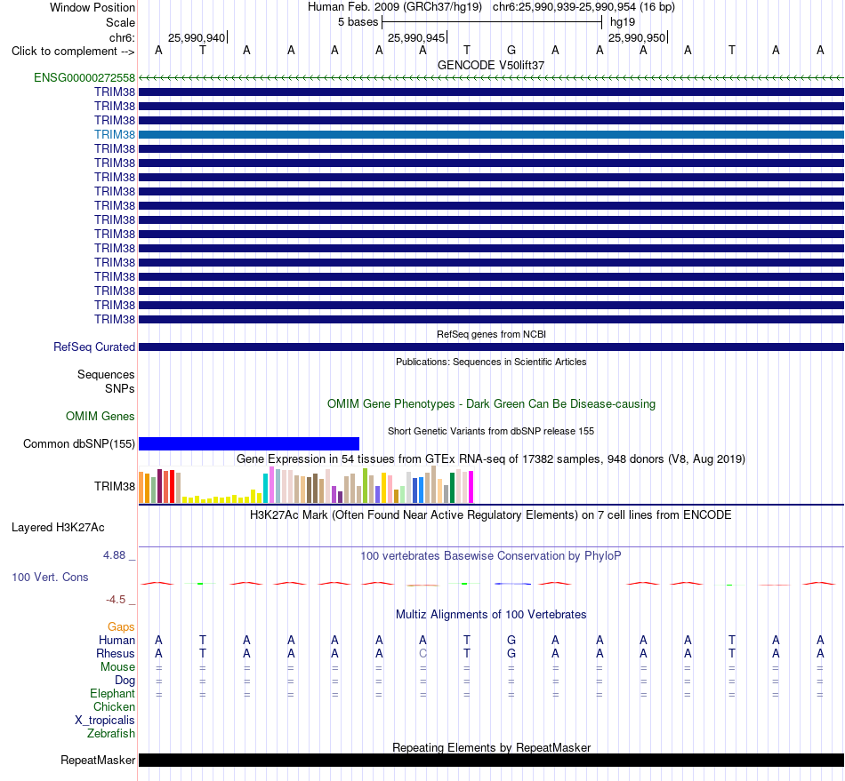Open the H3K27Ac Mark ENCODE track title
Viewport: 845px width, 781px height.
click(x=491, y=515)
